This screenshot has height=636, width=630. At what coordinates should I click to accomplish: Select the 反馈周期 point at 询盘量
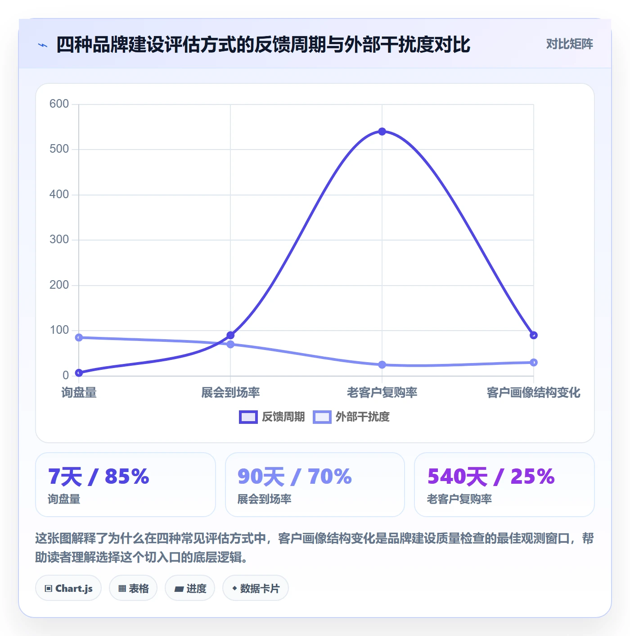click(x=79, y=373)
